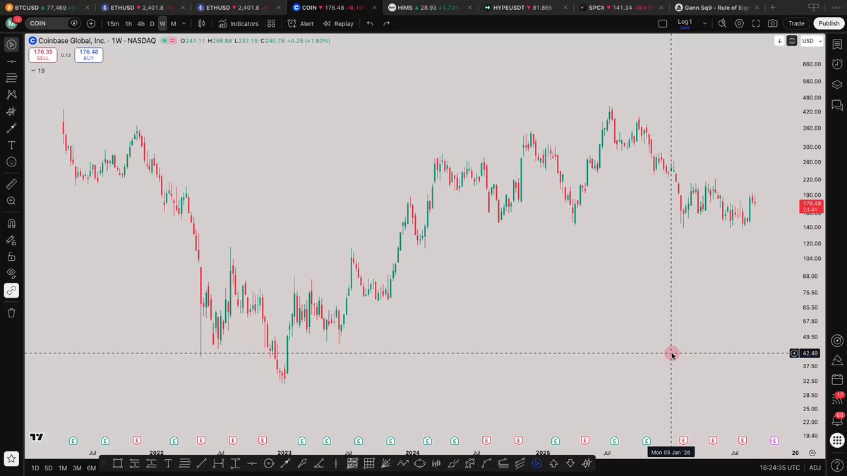The height and width of the screenshot is (476, 847).
Task: Click the user profile avatar with 12 badge
Action: click(x=12, y=23)
